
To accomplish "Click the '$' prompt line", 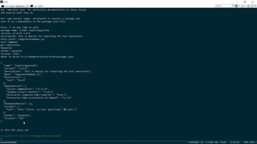I will (1, 139).
